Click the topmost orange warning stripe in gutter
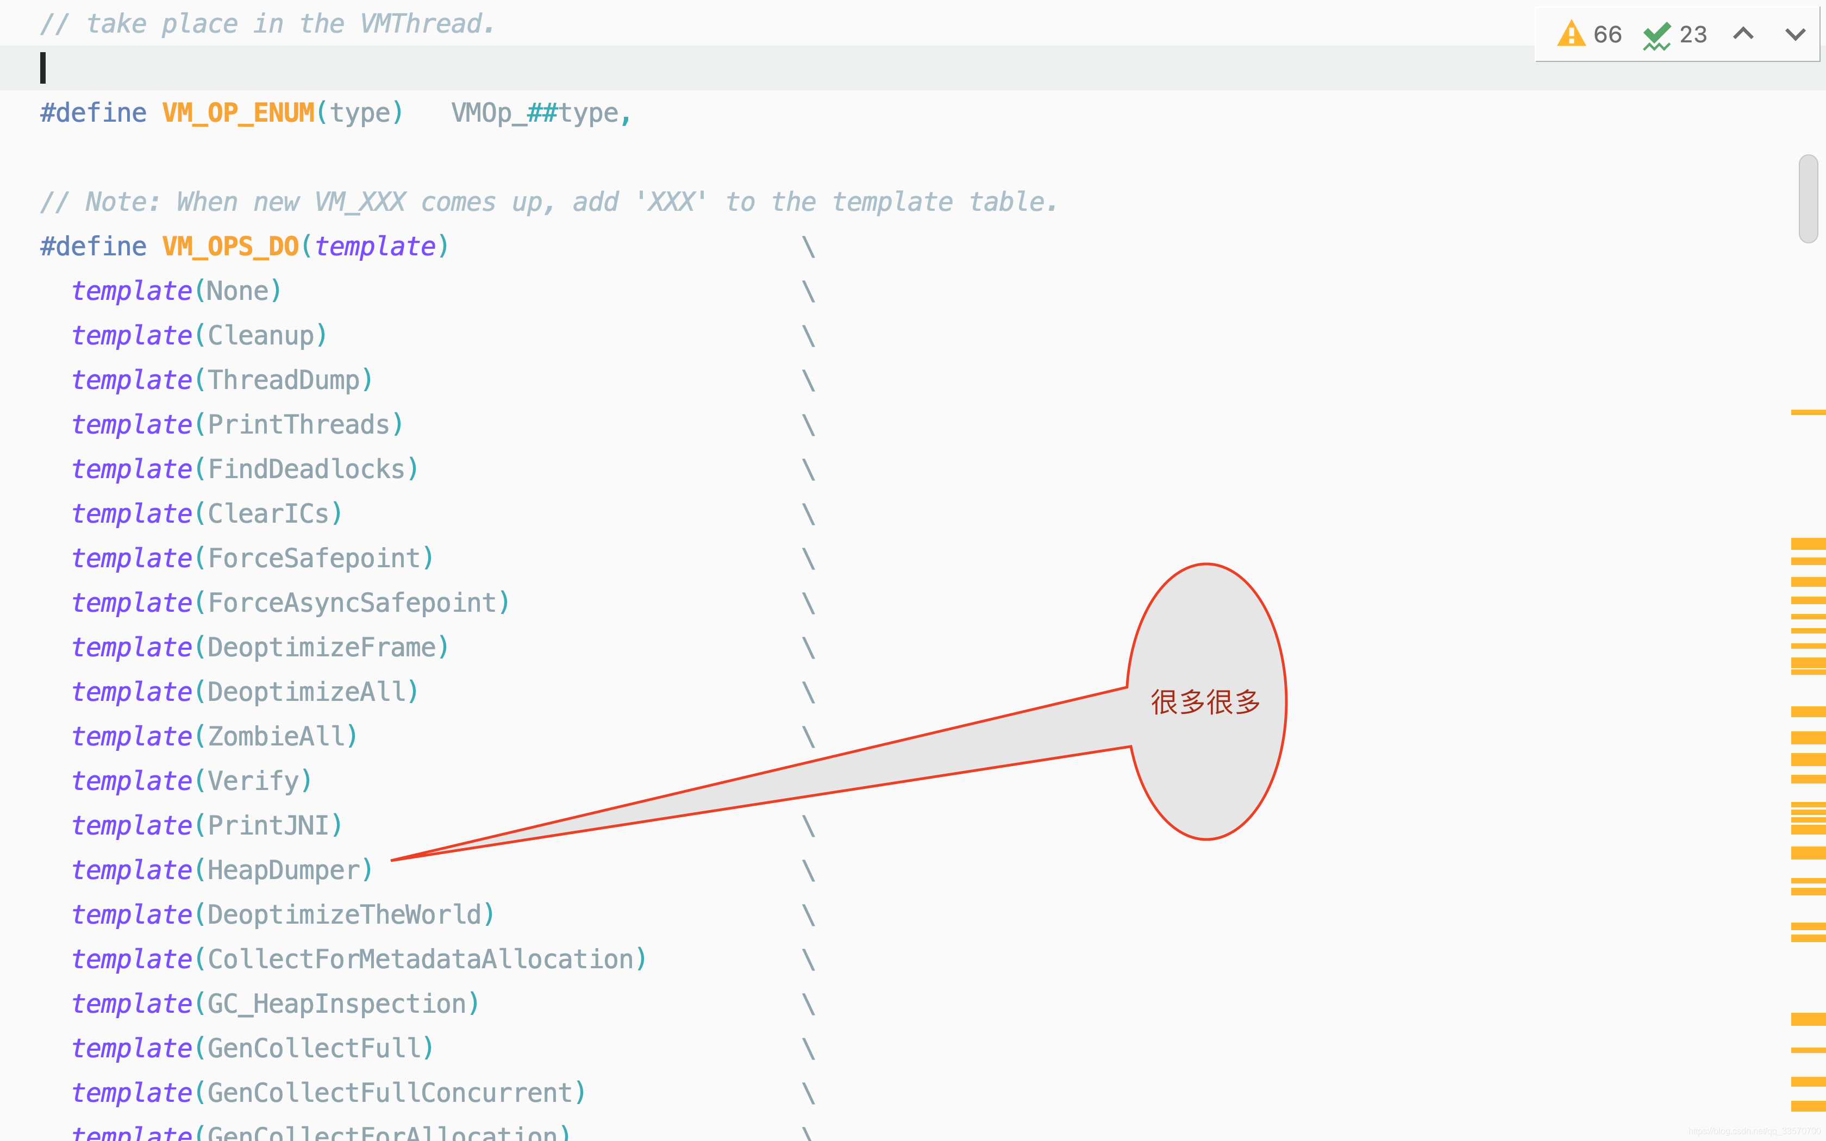Image resolution: width=1826 pixels, height=1141 pixels. (1808, 412)
